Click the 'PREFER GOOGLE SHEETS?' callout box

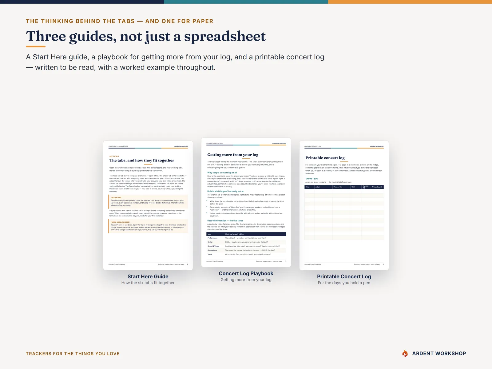pos(148,226)
